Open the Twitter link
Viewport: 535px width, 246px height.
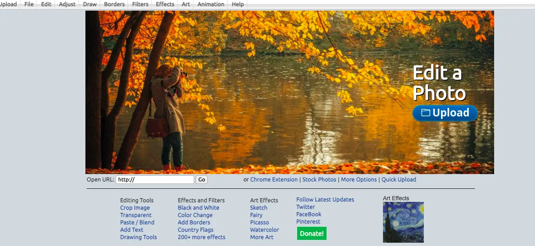(x=306, y=207)
